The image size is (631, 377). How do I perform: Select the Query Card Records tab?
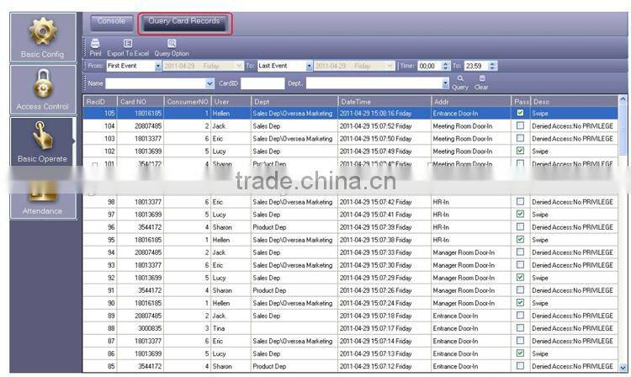183,22
